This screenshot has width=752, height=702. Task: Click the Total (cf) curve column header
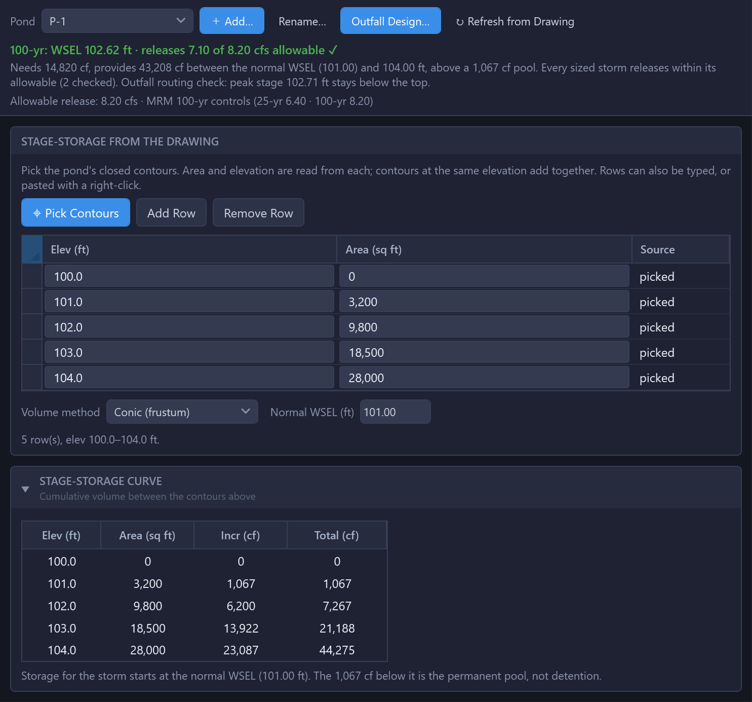(x=337, y=535)
